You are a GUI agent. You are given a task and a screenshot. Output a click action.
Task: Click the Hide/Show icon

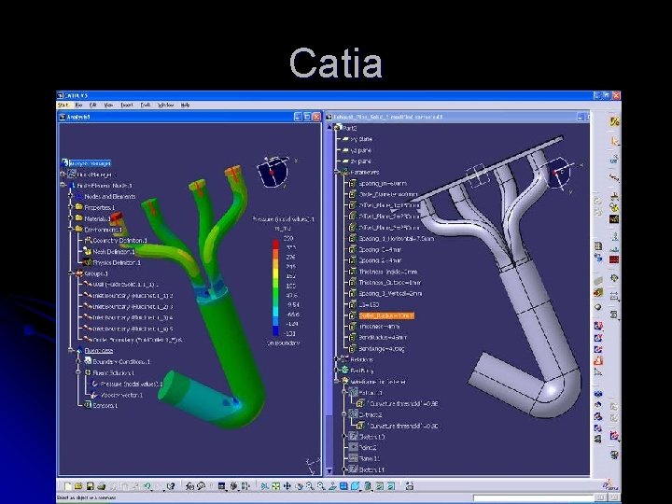380,486
